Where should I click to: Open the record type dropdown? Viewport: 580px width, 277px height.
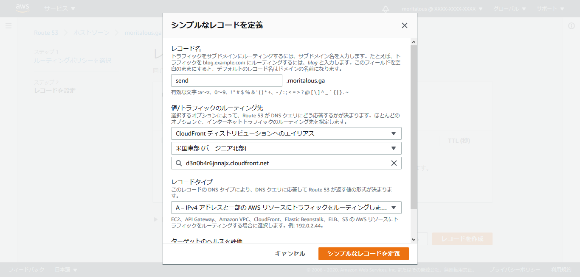pyautogui.click(x=286, y=208)
